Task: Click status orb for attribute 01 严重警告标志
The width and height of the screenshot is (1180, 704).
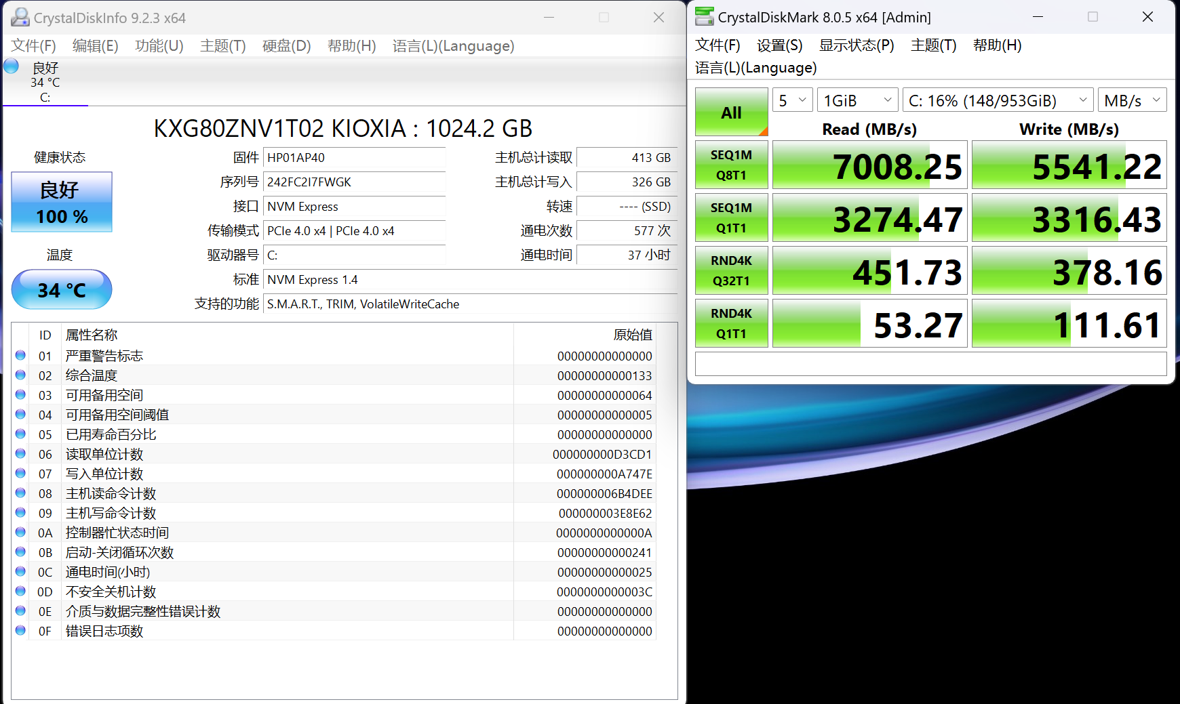Action: [x=20, y=355]
